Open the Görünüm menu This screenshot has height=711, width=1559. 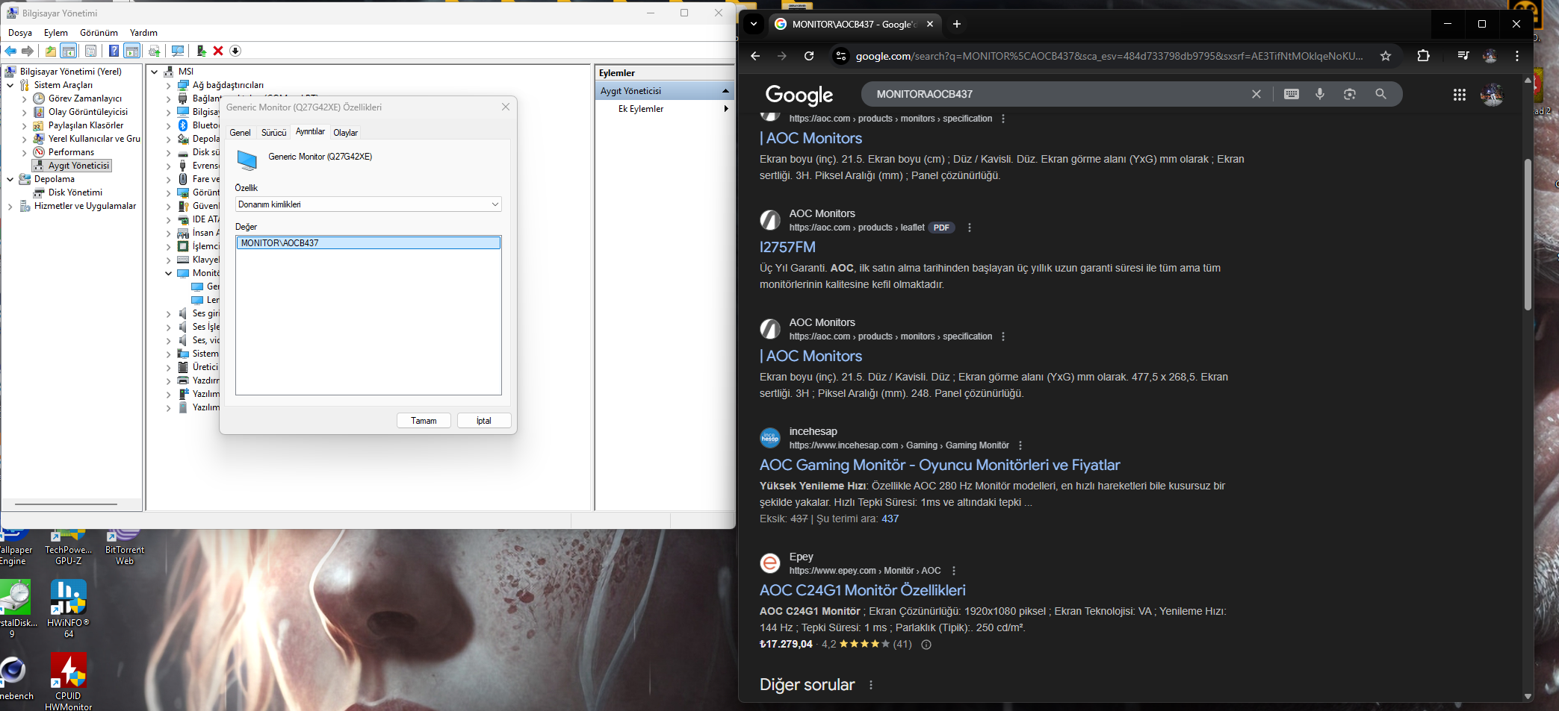[99, 33]
